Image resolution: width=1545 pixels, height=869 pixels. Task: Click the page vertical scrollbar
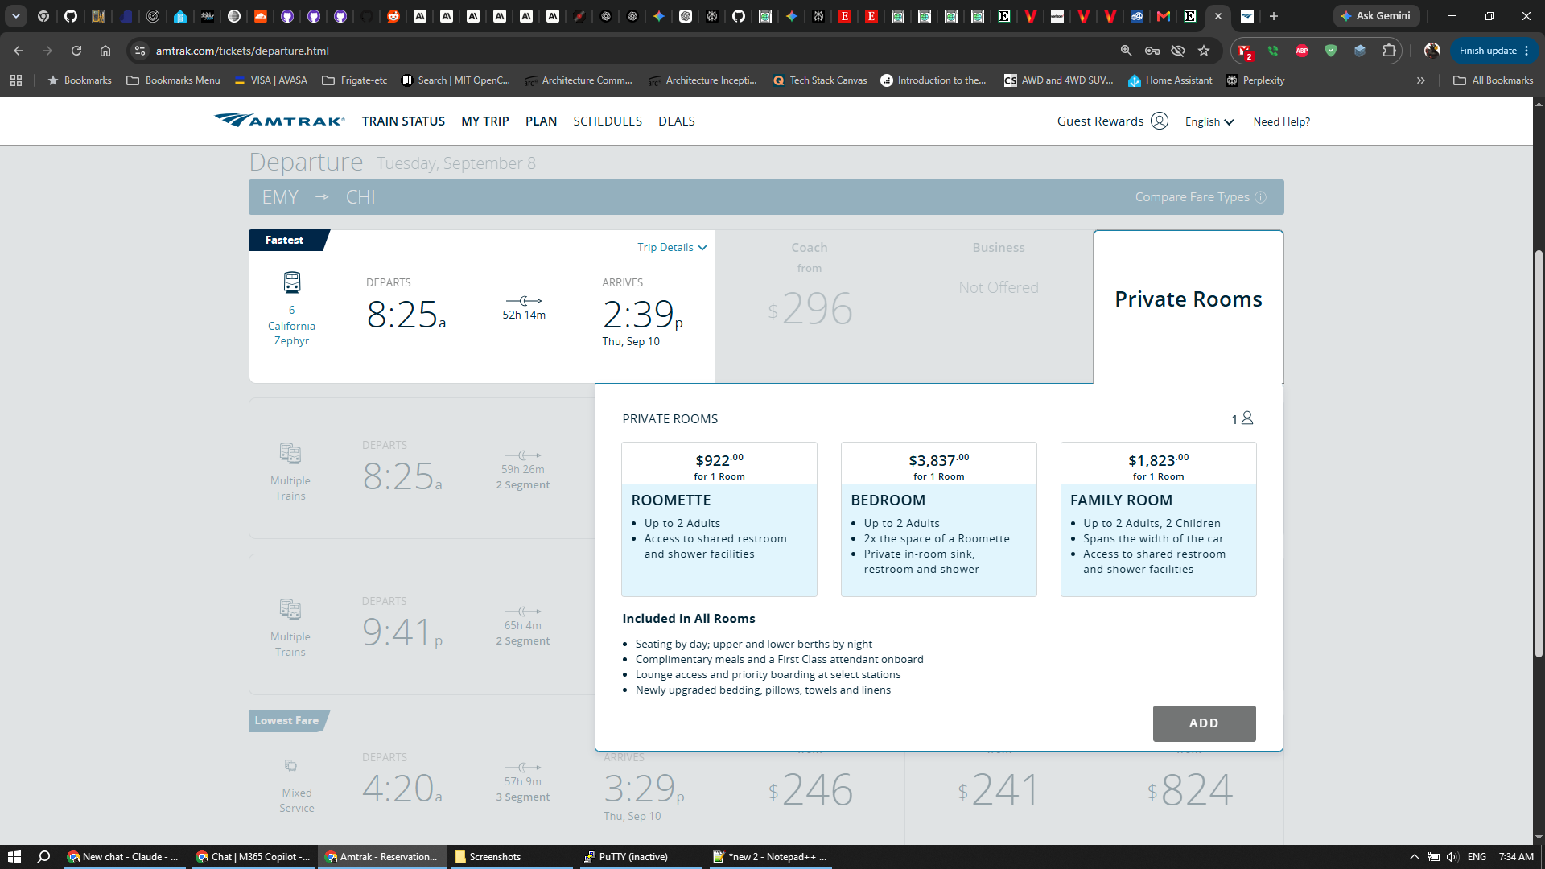click(x=1539, y=455)
